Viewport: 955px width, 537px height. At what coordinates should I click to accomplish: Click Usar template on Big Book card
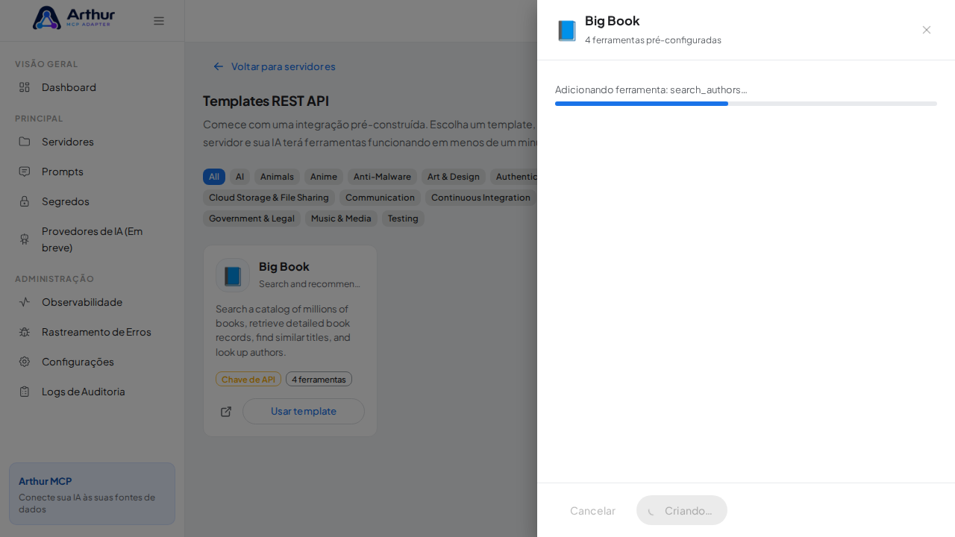[x=304, y=411]
